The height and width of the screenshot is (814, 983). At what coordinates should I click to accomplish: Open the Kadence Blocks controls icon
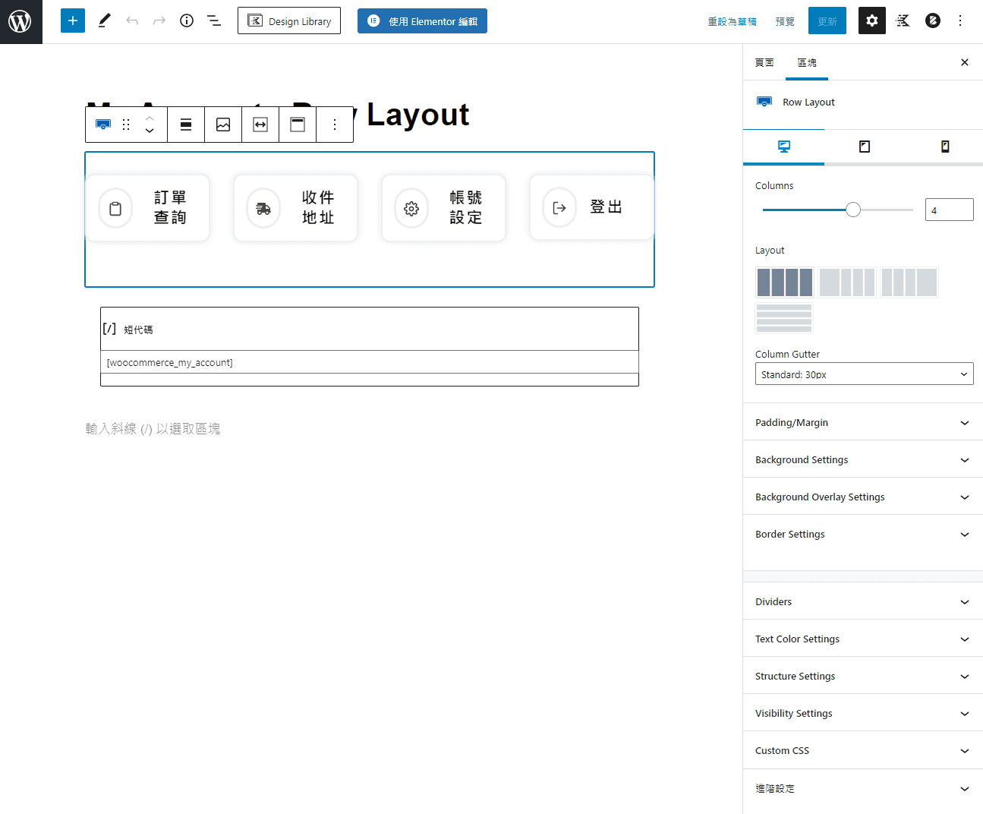[903, 21]
